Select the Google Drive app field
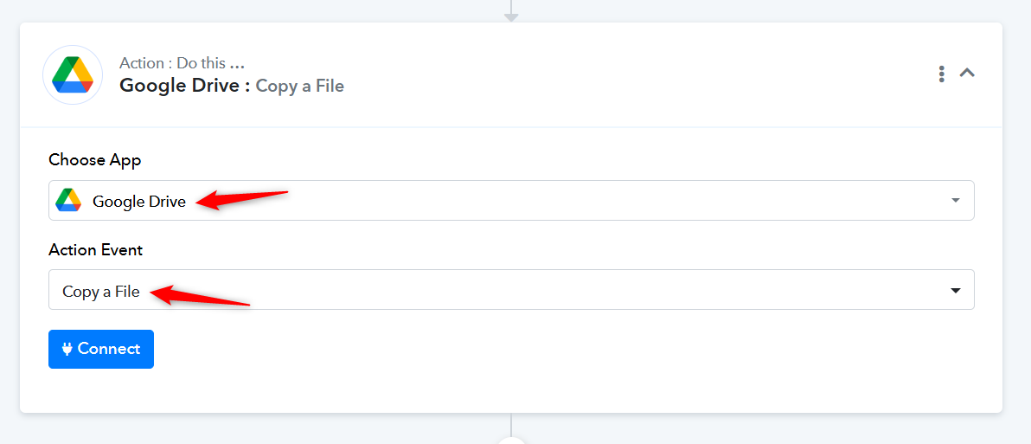Viewport: 1031px width, 444px height. (x=510, y=201)
